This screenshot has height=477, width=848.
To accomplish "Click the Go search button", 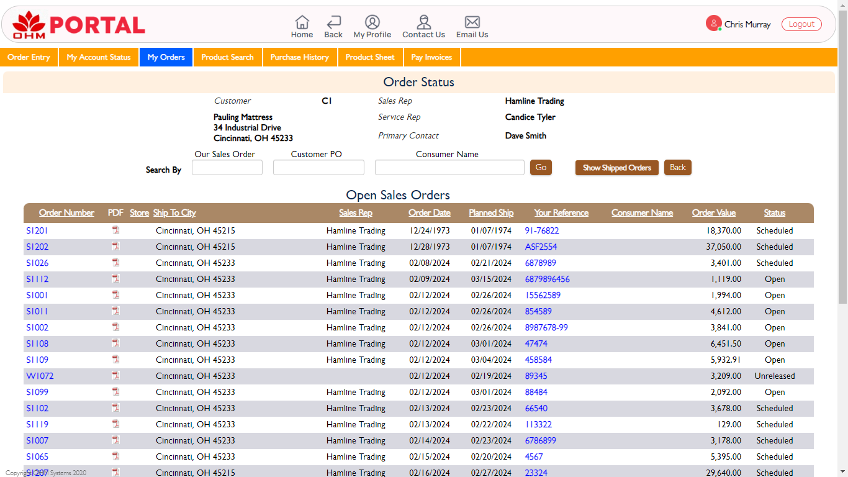I will pyautogui.click(x=541, y=167).
